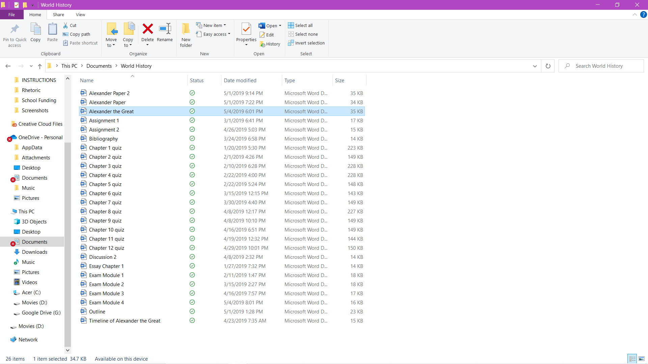This screenshot has width=648, height=364.
Task: Switch to details view icon in status bar
Action: [632, 359]
